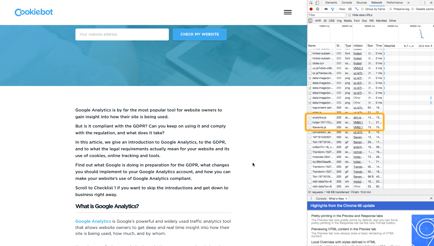Screen dimensions: 434x246
Task: Filter requests by Manifest
Action: click(x=381, y=21)
